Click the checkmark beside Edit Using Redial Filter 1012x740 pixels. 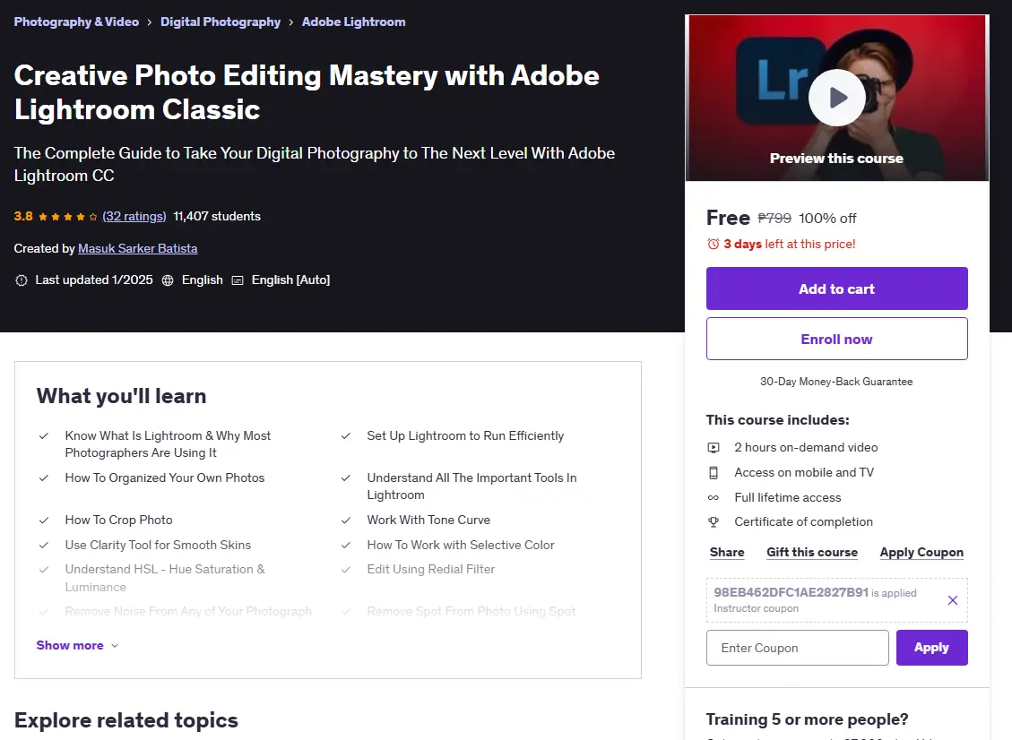[x=346, y=570]
